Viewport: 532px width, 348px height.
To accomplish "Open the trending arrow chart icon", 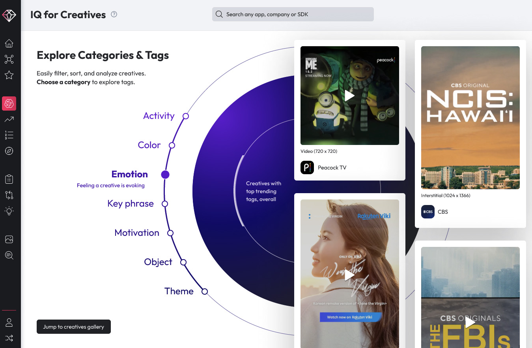I will pyautogui.click(x=9, y=119).
